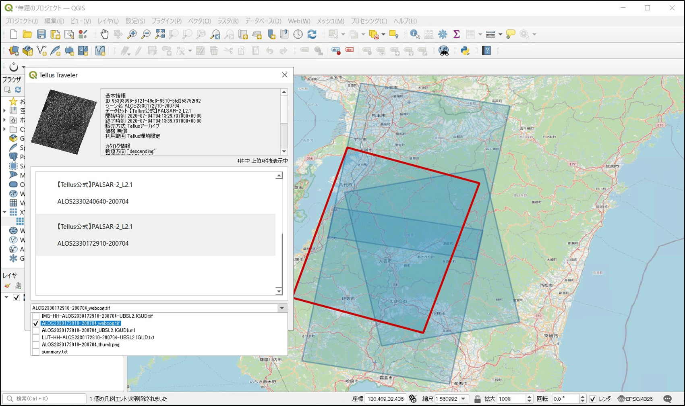Zoom to full map extent

pyautogui.click(x=160, y=35)
